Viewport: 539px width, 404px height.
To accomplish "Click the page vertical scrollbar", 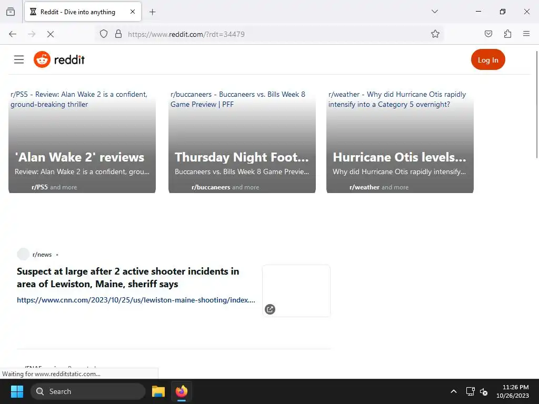I will 536,105.
